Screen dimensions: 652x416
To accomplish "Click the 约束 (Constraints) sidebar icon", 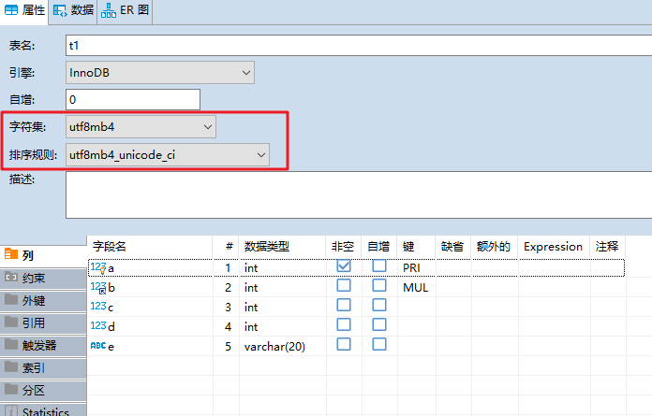I will (x=11, y=278).
